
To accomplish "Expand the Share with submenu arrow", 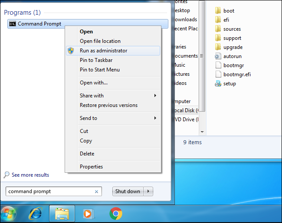I will [155, 96].
